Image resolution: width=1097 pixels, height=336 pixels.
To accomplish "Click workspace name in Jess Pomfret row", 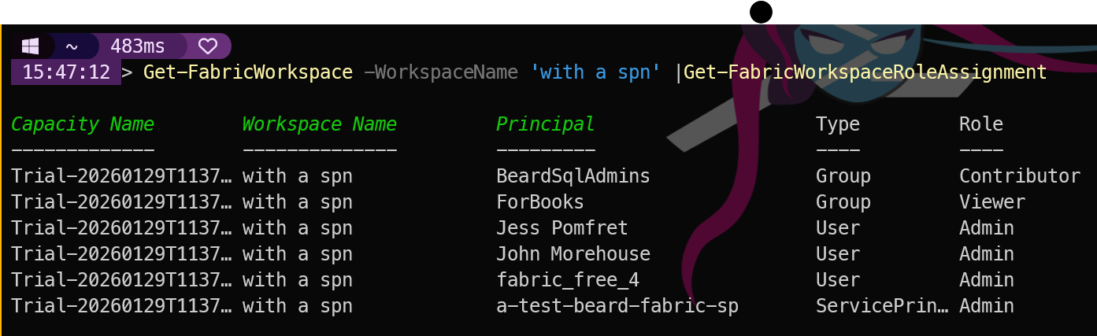I will (298, 228).
